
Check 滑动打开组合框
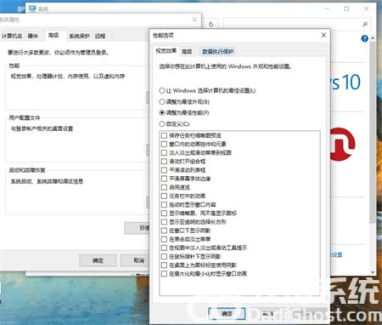pos(164,162)
